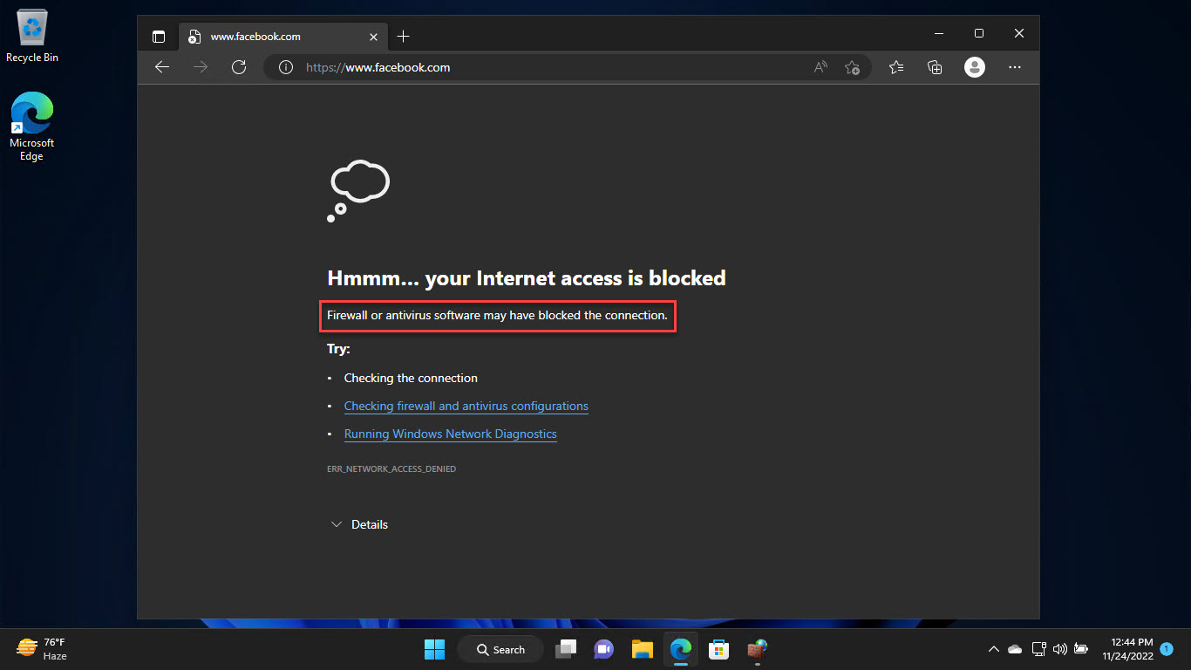Image resolution: width=1191 pixels, height=670 pixels.
Task: Open a new browser tab
Action: tap(403, 37)
